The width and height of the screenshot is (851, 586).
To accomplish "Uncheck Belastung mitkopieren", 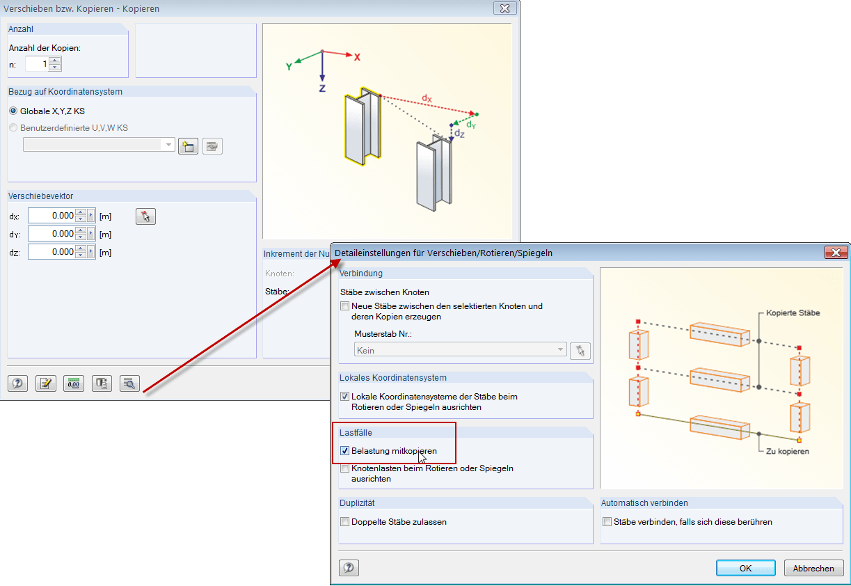I will 344,451.
